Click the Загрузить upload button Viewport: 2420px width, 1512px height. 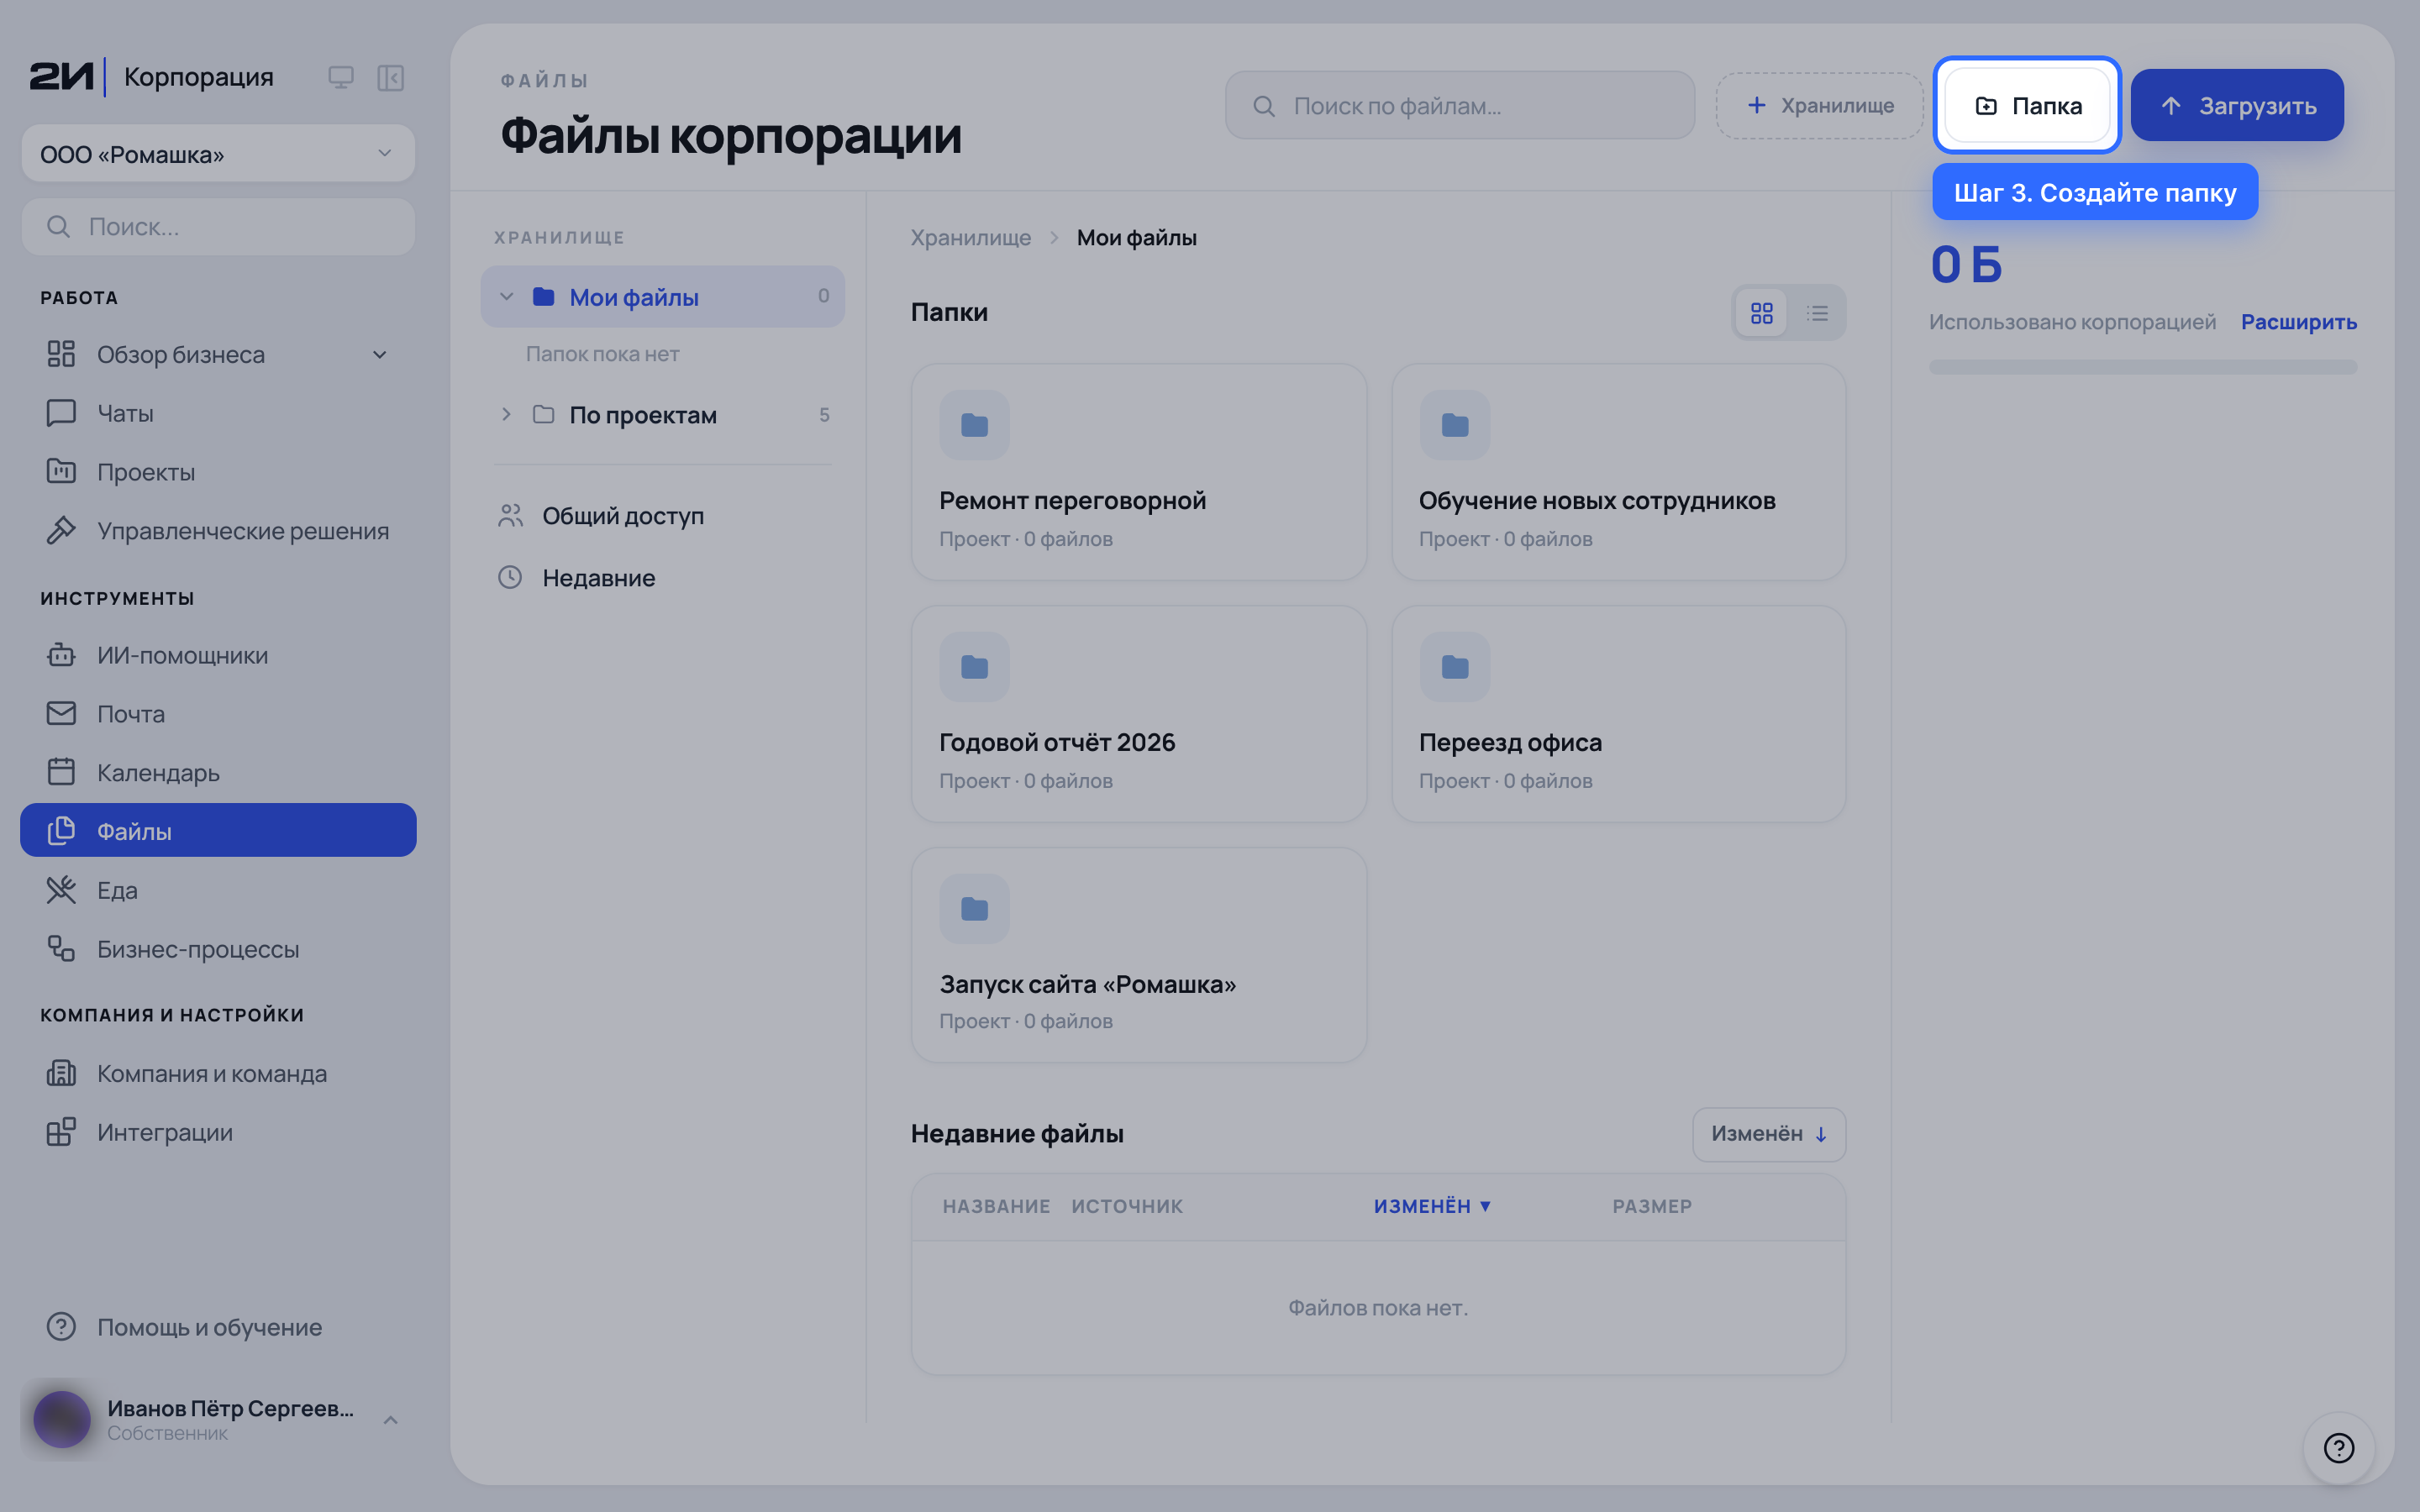(x=2237, y=105)
